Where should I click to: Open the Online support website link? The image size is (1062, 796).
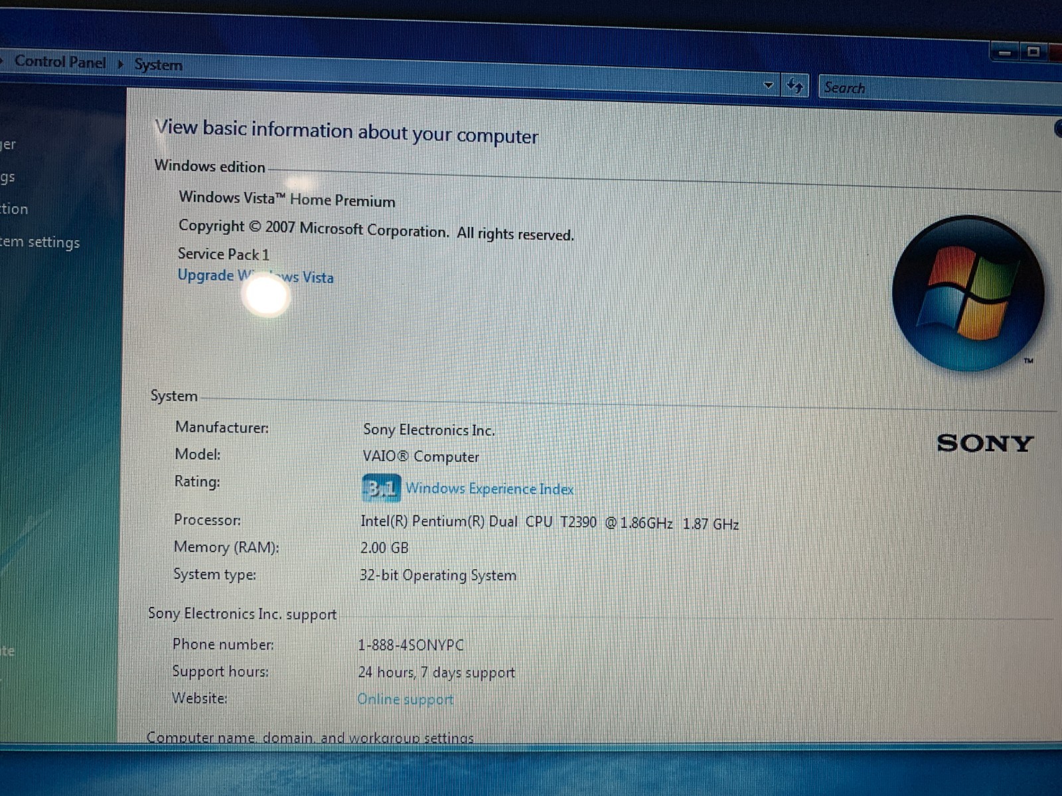[406, 699]
